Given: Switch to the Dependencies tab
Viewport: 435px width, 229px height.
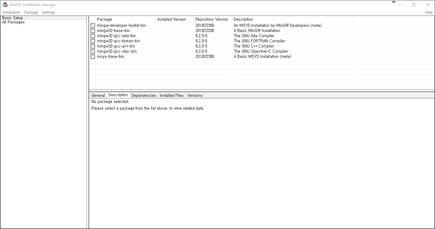Looking at the screenshot, I should pyautogui.click(x=144, y=95).
